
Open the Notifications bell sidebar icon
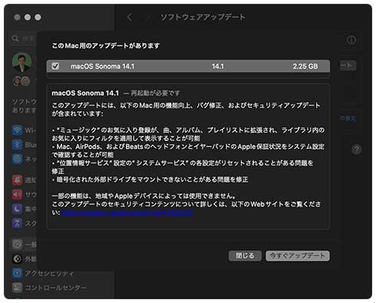(17, 180)
